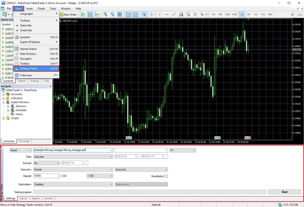Zoom in on the chart
The height and width of the screenshot is (207, 304).
(x=105, y=15)
